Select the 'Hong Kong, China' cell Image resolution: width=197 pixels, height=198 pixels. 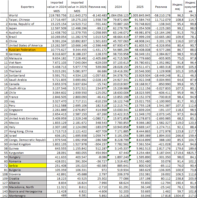click(x=27, y=131)
